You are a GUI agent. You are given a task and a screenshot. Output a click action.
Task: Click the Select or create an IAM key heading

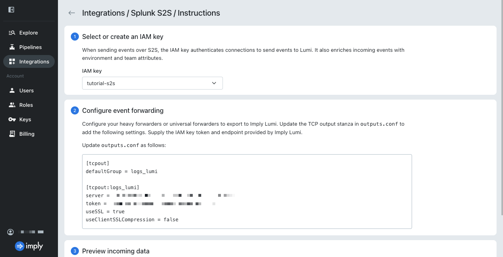123,37
